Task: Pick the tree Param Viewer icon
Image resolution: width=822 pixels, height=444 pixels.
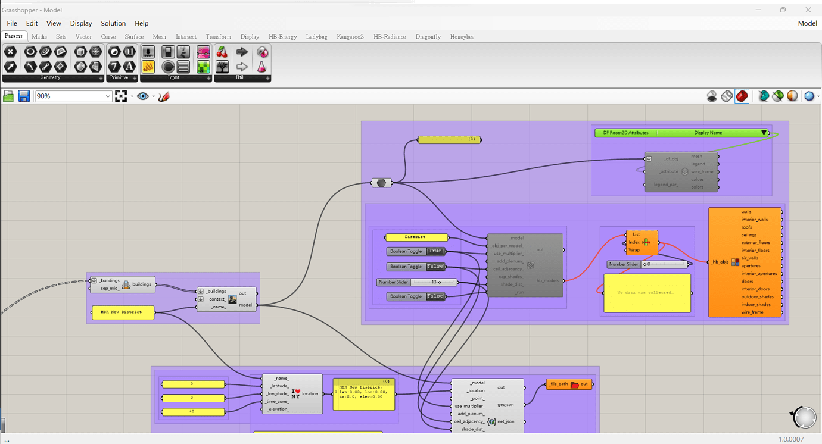Action: [222, 67]
